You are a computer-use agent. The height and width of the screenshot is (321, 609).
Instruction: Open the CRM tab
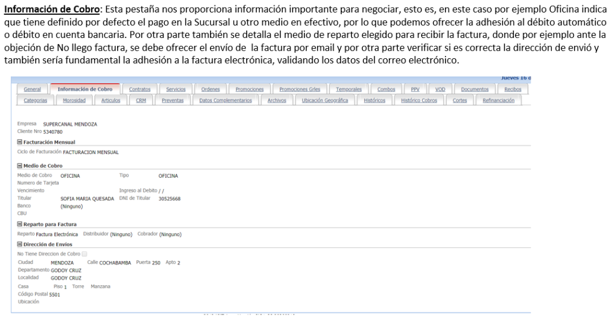tap(141, 100)
